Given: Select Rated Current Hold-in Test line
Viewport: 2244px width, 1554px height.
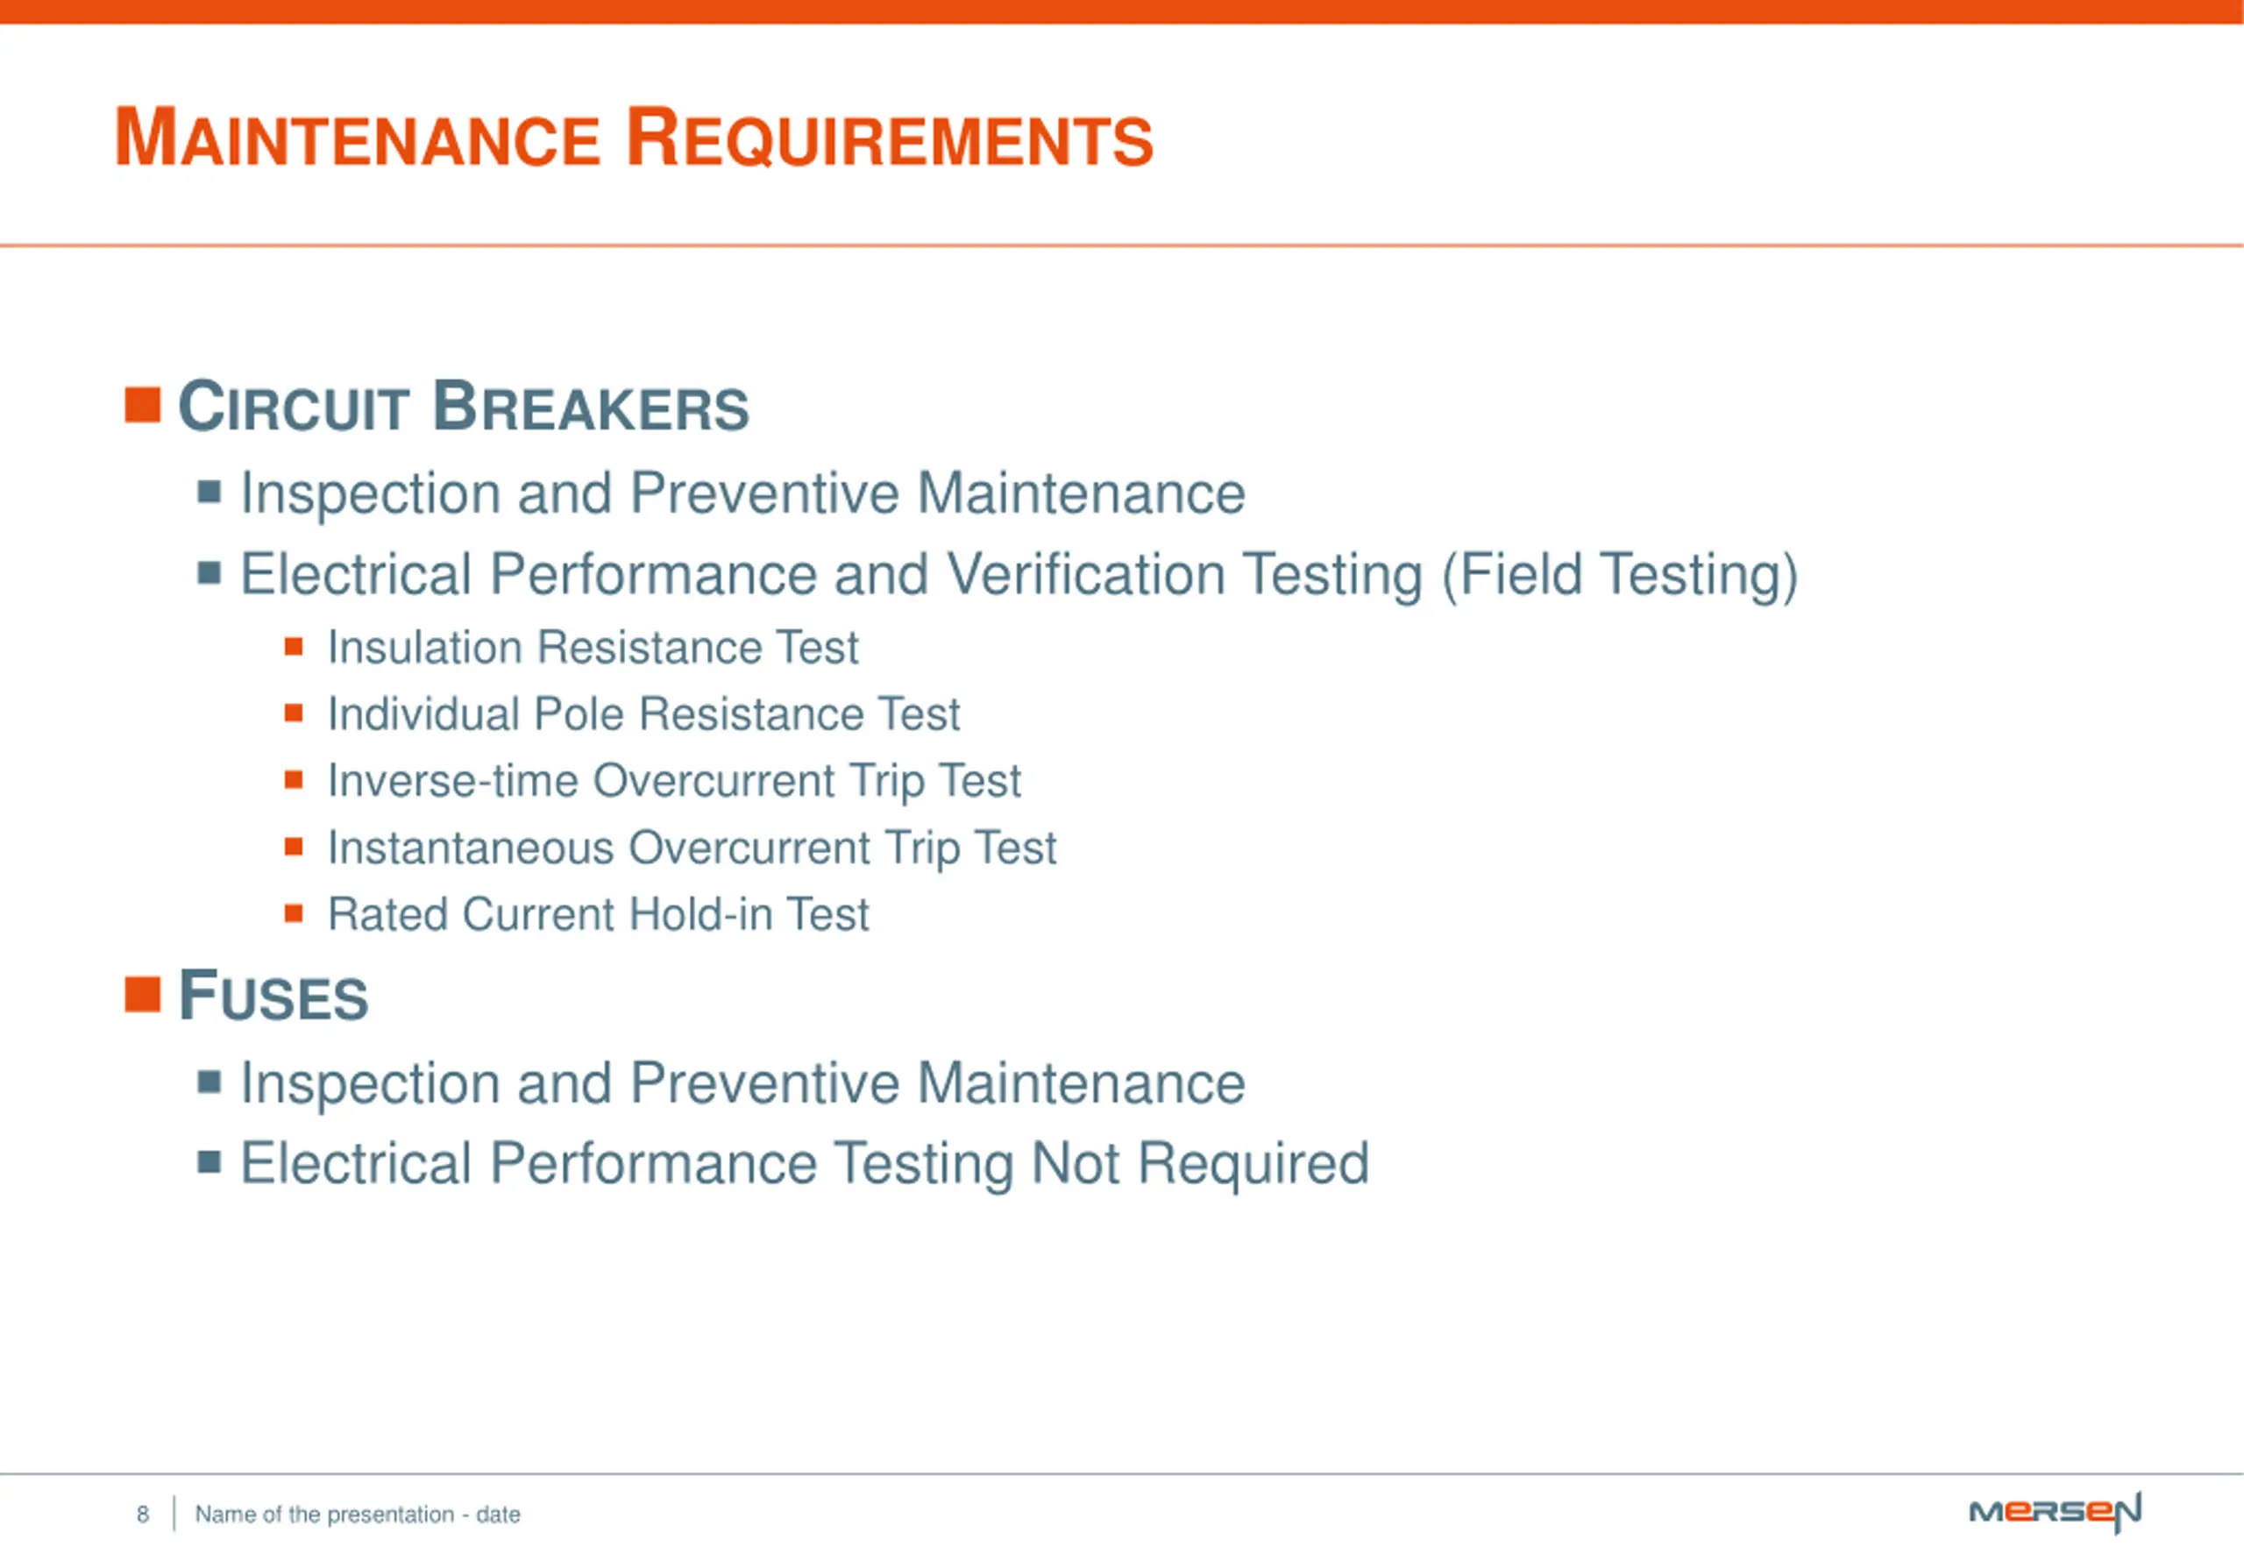Looking at the screenshot, I should tap(598, 914).
